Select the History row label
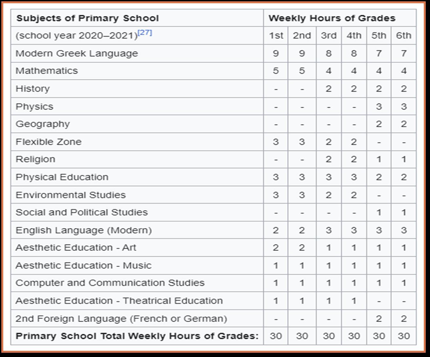Screen dimensions: 430x357 coord(32,89)
